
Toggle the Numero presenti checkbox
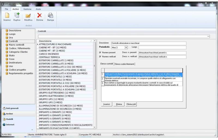(x=100, y=53)
